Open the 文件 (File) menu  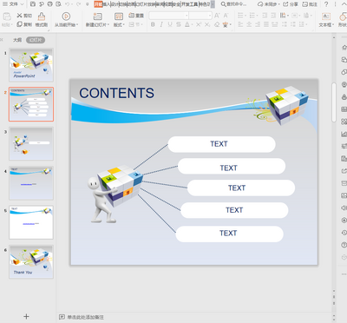(x=13, y=4)
